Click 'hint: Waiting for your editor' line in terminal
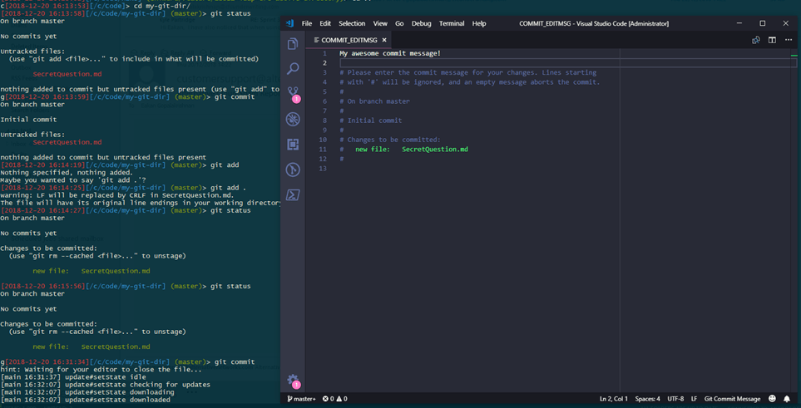This screenshot has width=801, height=408. click(x=101, y=370)
